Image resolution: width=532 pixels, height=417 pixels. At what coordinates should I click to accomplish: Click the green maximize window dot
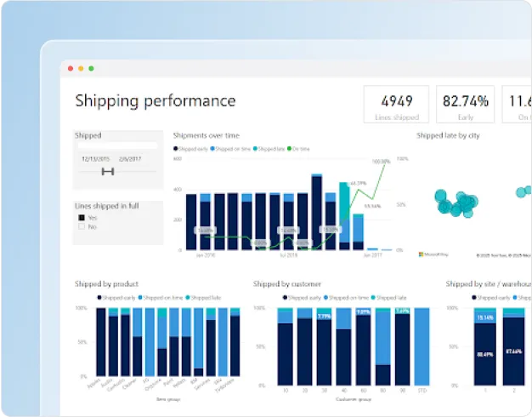[91, 69]
